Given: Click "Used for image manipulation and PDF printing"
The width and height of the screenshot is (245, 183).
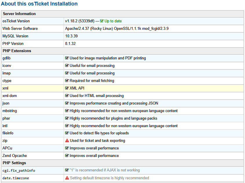Looking at the screenshot, I should click(x=108, y=58).
